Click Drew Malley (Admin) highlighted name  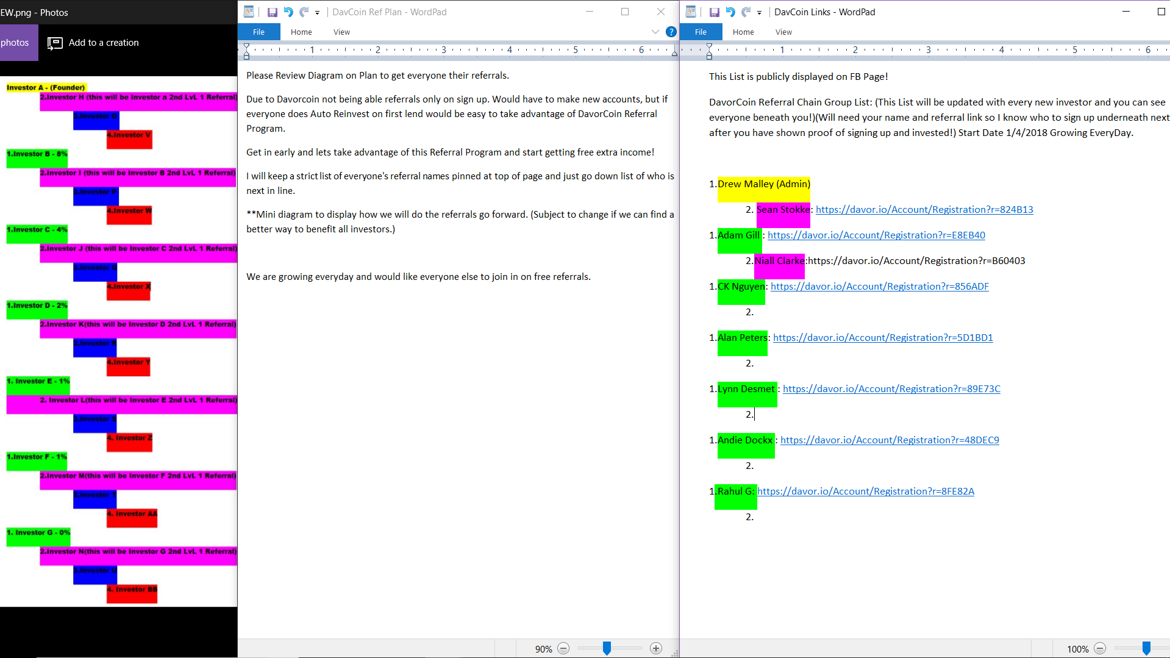764,184
